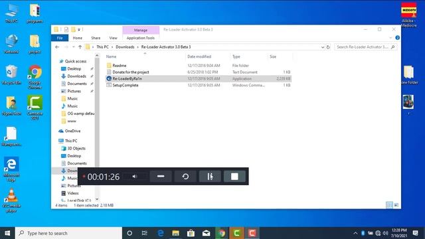
Task: Expand the address bar history dropdown
Action: 323,47
